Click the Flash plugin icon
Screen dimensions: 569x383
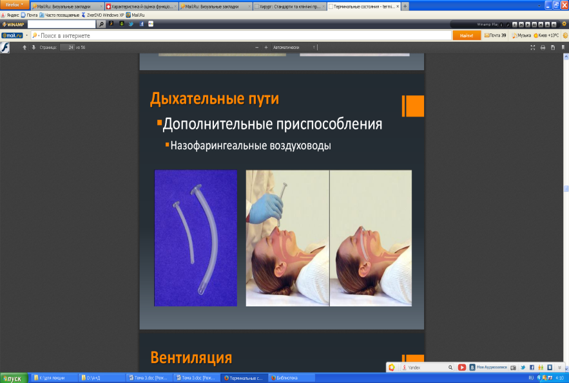coord(5,48)
